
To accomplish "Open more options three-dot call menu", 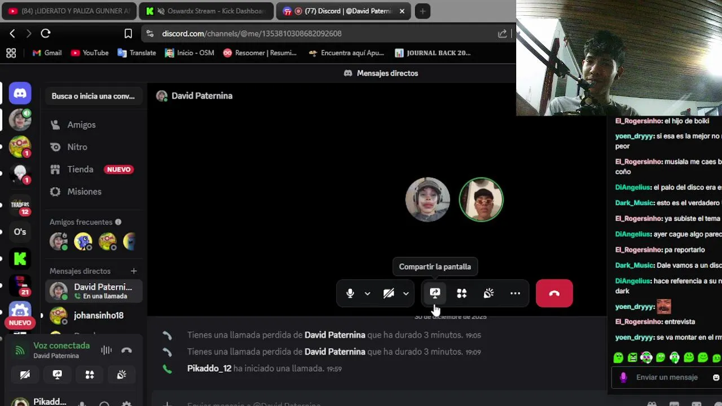I will coord(515,293).
